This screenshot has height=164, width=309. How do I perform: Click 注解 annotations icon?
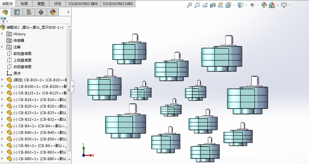pos(9,47)
